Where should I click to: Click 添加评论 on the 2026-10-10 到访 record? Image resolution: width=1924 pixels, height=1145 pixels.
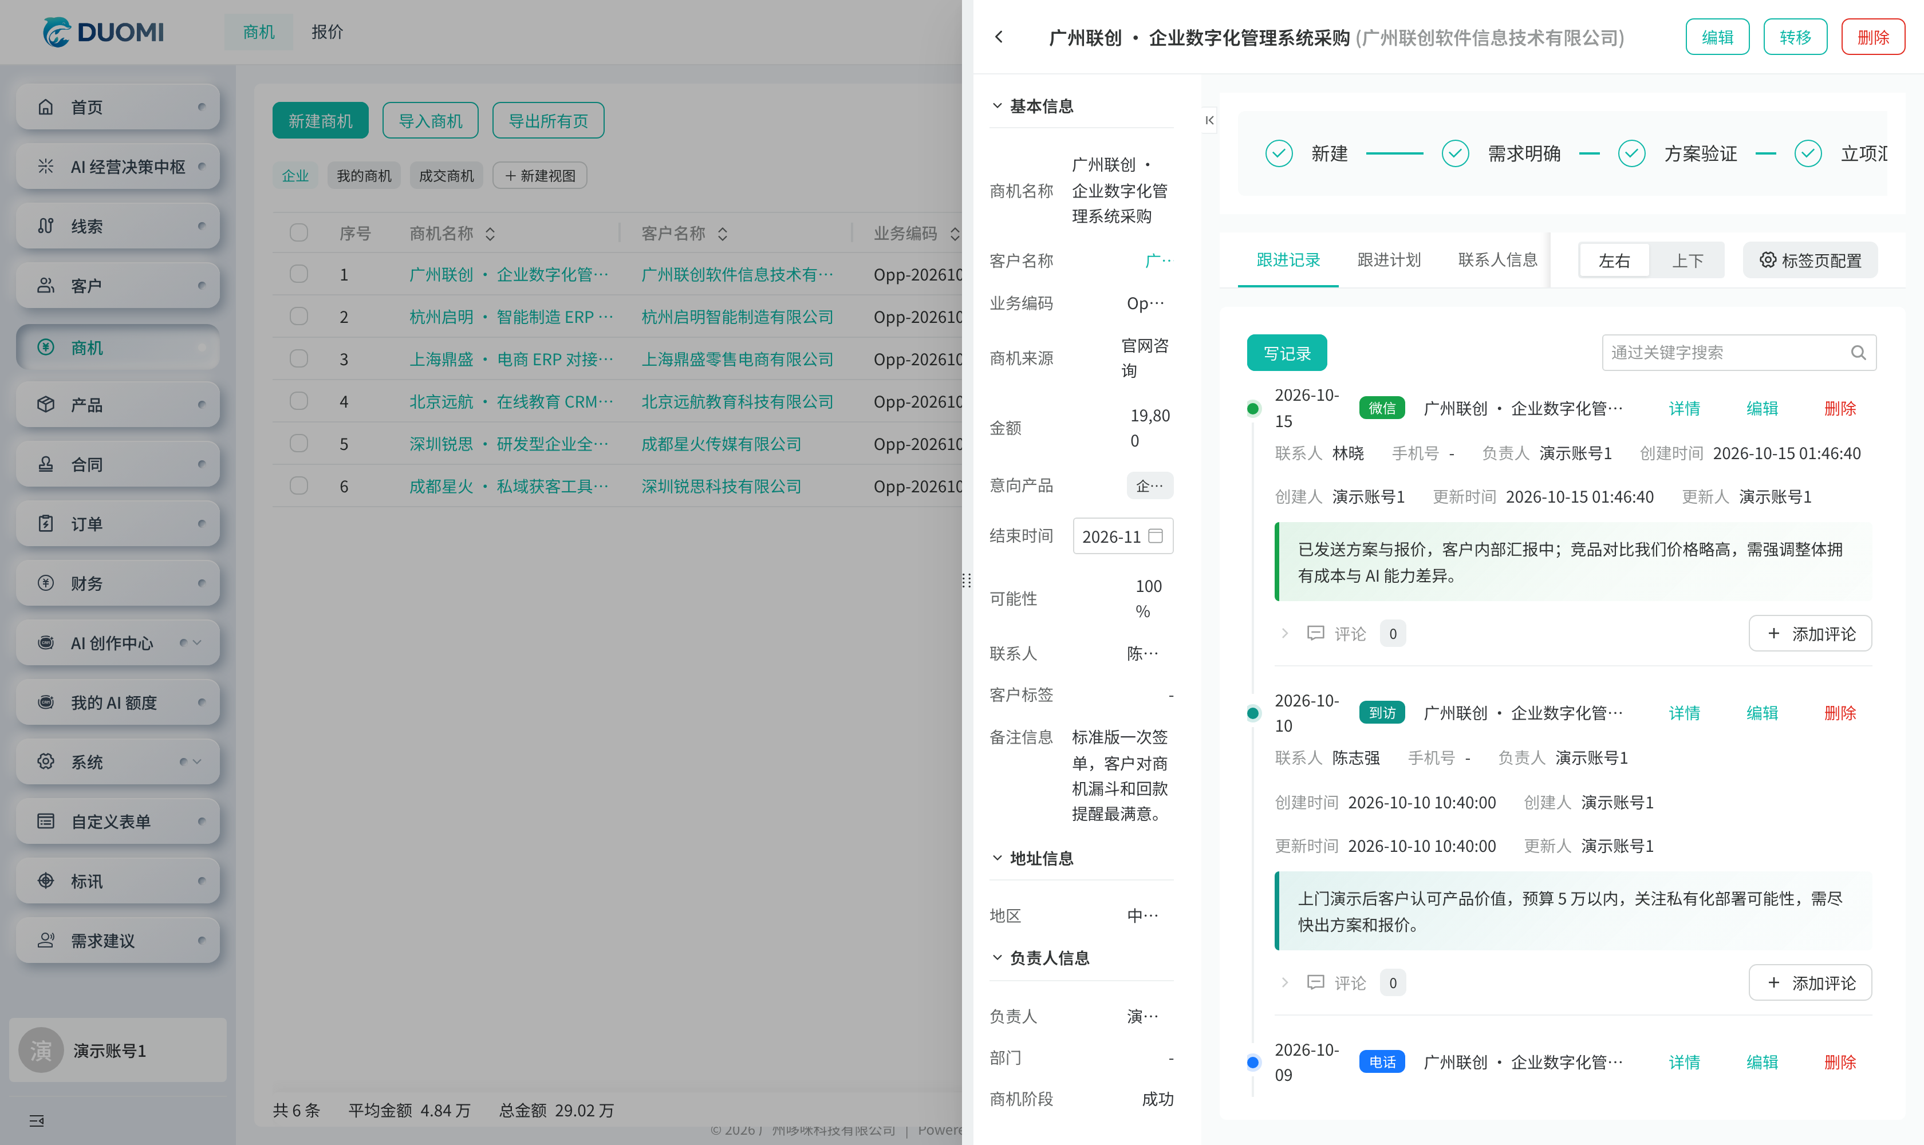tap(1810, 983)
